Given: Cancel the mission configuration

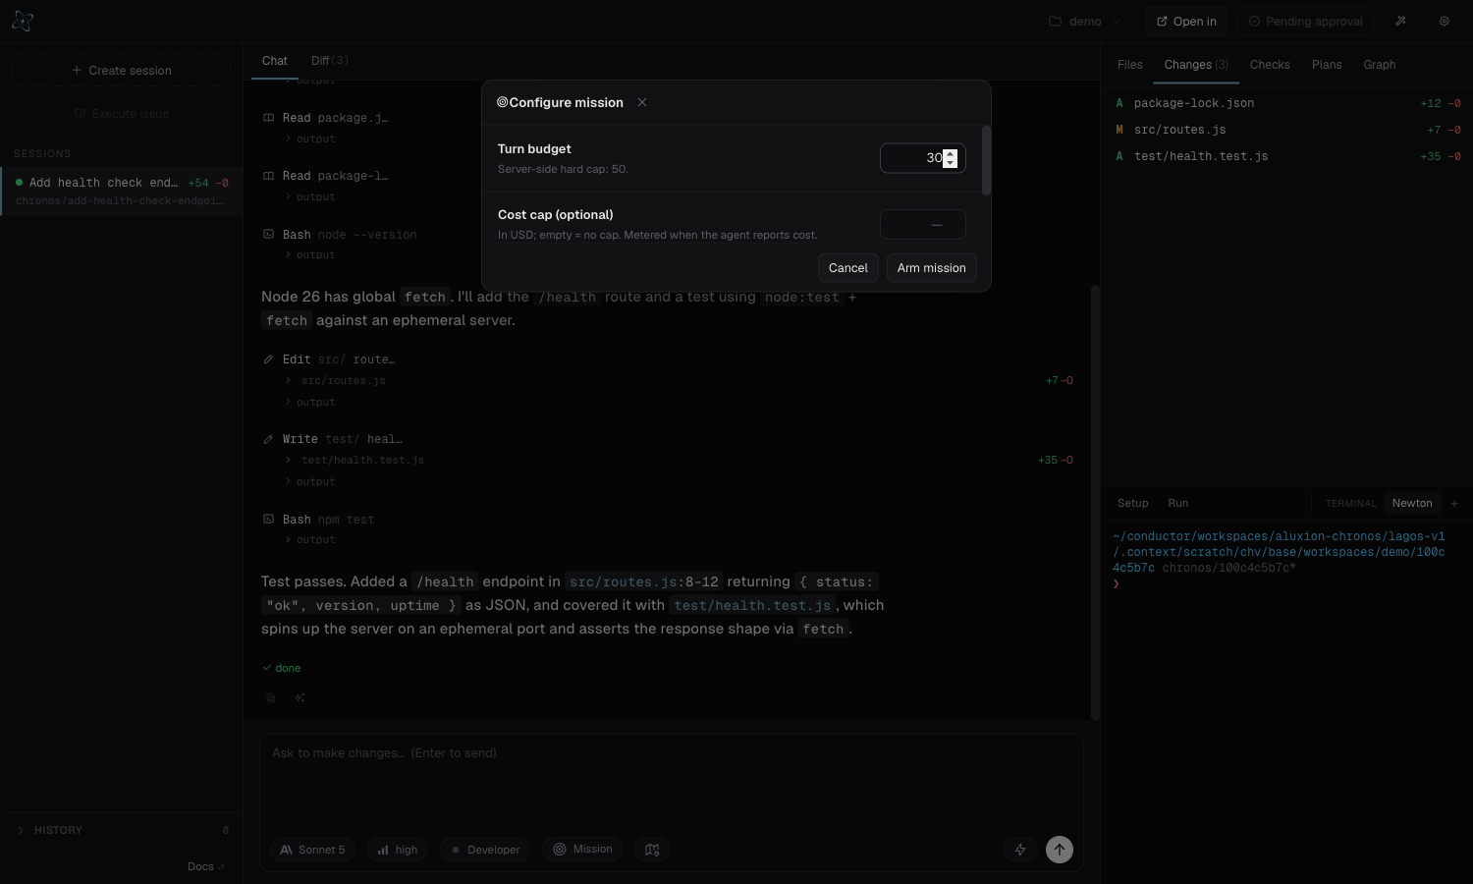Looking at the screenshot, I should pyautogui.click(x=847, y=268).
